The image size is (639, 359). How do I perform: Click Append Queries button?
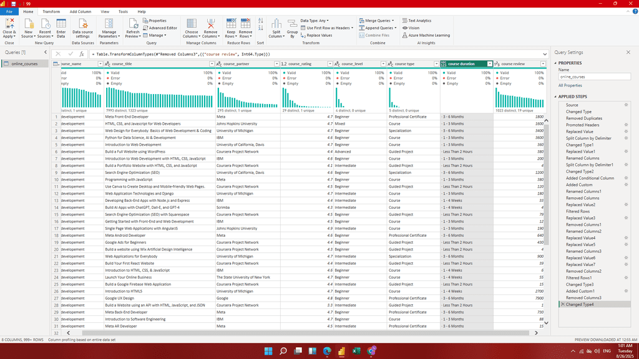coord(378,28)
